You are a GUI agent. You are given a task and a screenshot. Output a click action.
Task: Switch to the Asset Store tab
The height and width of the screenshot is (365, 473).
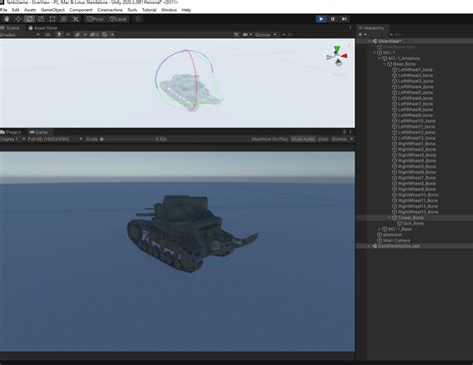pyautogui.click(x=43, y=28)
